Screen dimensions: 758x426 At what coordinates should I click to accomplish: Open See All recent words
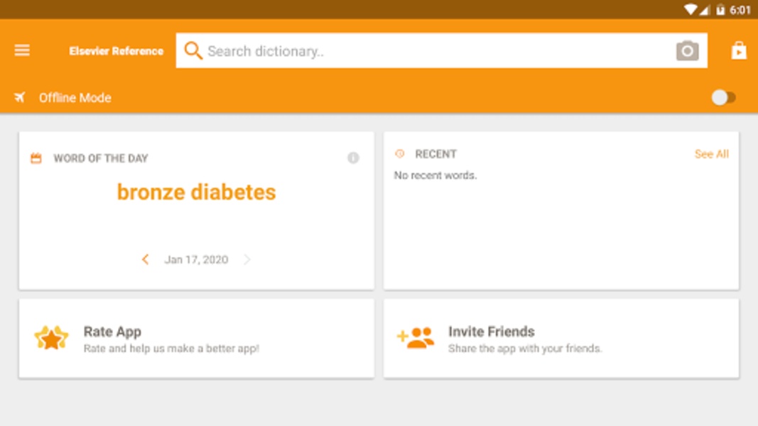tap(711, 154)
